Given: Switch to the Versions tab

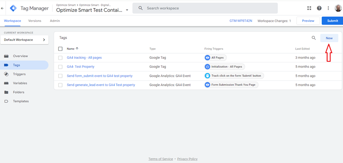Looking at the screenshot, I should [x=35, y=21].
